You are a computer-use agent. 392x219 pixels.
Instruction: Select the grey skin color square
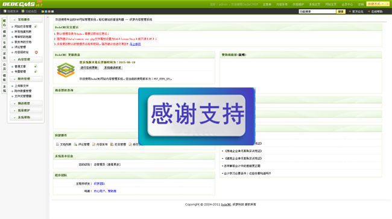pyautogui.click(x=52, y=11)
